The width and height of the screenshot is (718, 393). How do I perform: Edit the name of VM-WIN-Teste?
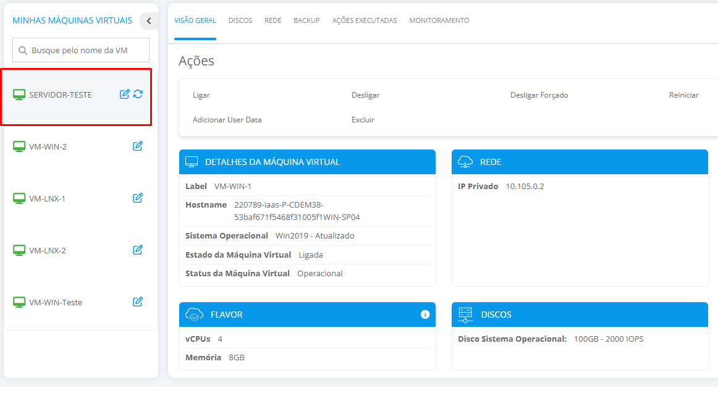(138, 302)
